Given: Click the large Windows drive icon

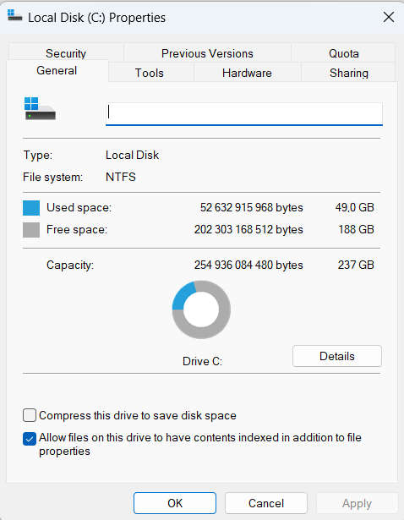Looking at the screenshot, I should (40, 108).
